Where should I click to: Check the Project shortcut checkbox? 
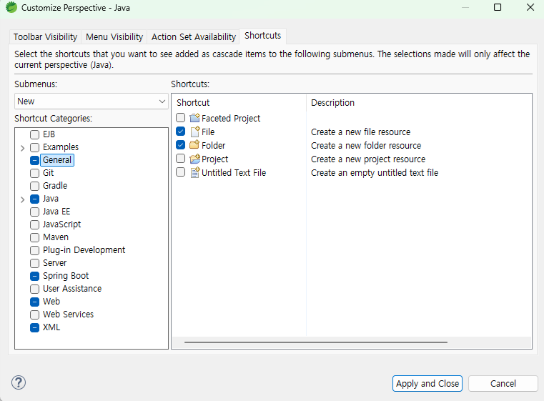coord(180,159)
